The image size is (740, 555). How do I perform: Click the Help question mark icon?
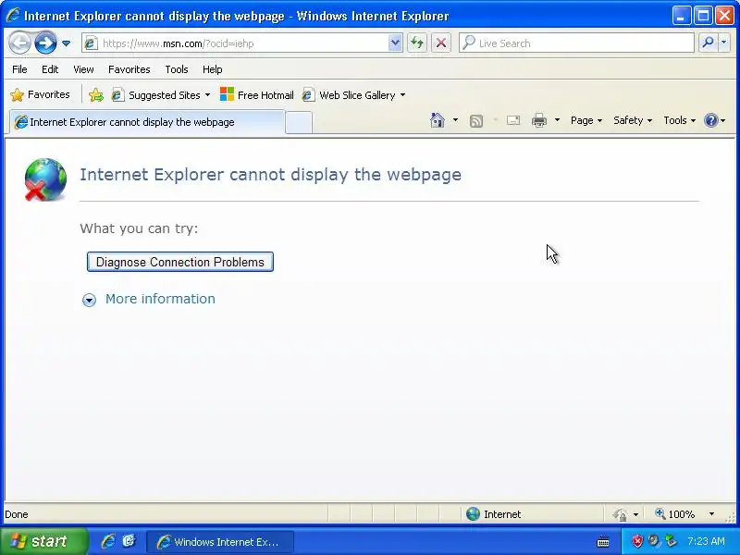click(x=710, y=120)
